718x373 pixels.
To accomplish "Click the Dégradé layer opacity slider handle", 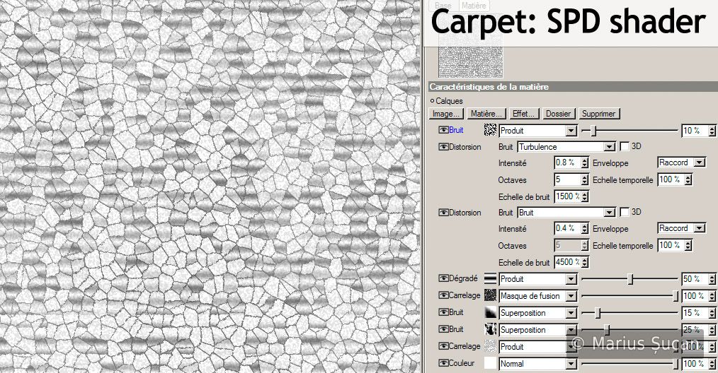I will [629, 279].
